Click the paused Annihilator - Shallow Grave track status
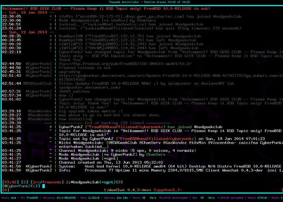This screenshot has height=202, width=283. point(150,2)
